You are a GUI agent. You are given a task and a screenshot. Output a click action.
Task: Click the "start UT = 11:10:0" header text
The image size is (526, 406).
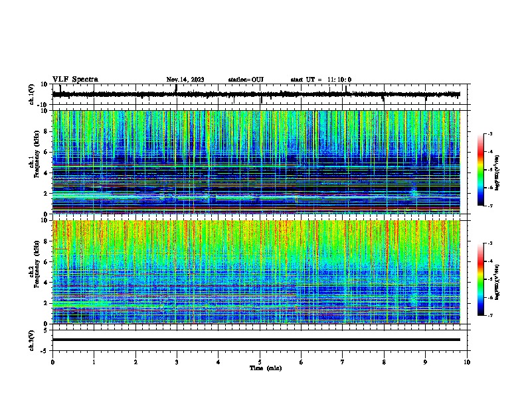coord(321,80)
